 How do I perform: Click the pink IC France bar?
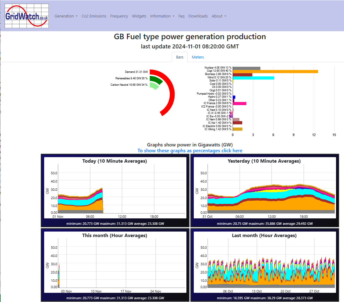coord(239,104)
